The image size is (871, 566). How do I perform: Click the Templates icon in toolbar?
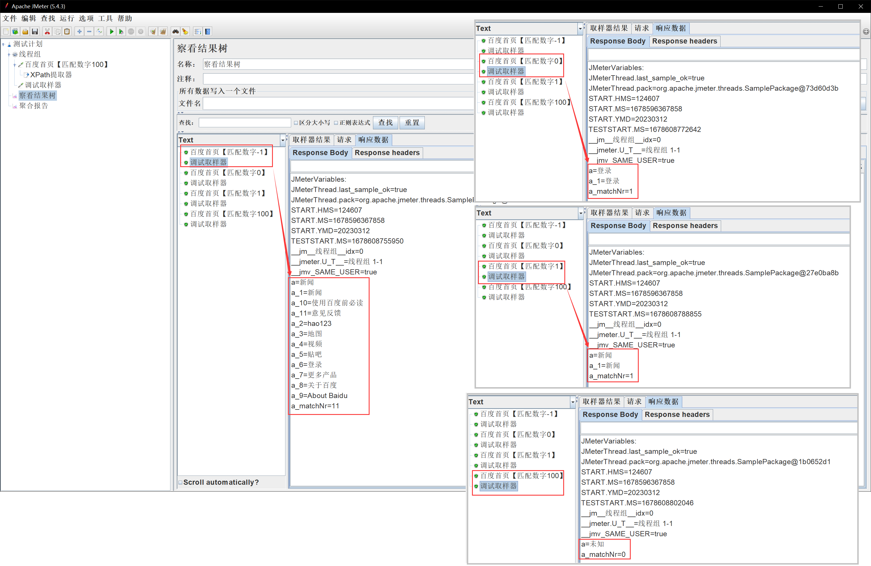click(15, 32)
